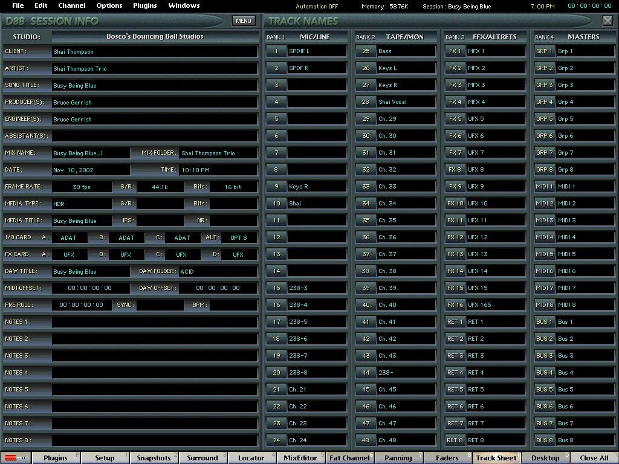Select the Frame Rate value 30 fps
The image size is (619, 464).
coord(82,187)
